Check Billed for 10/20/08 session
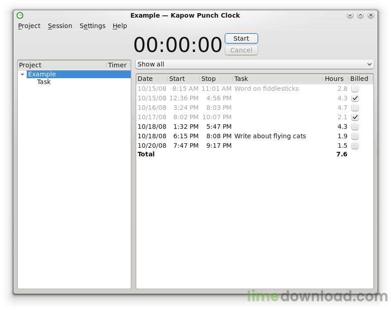 355,146
